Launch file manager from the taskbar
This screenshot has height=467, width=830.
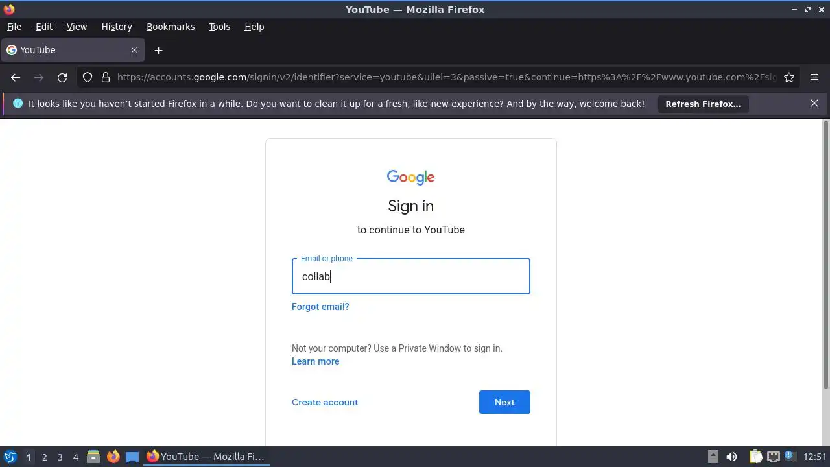tap(93, 457)
